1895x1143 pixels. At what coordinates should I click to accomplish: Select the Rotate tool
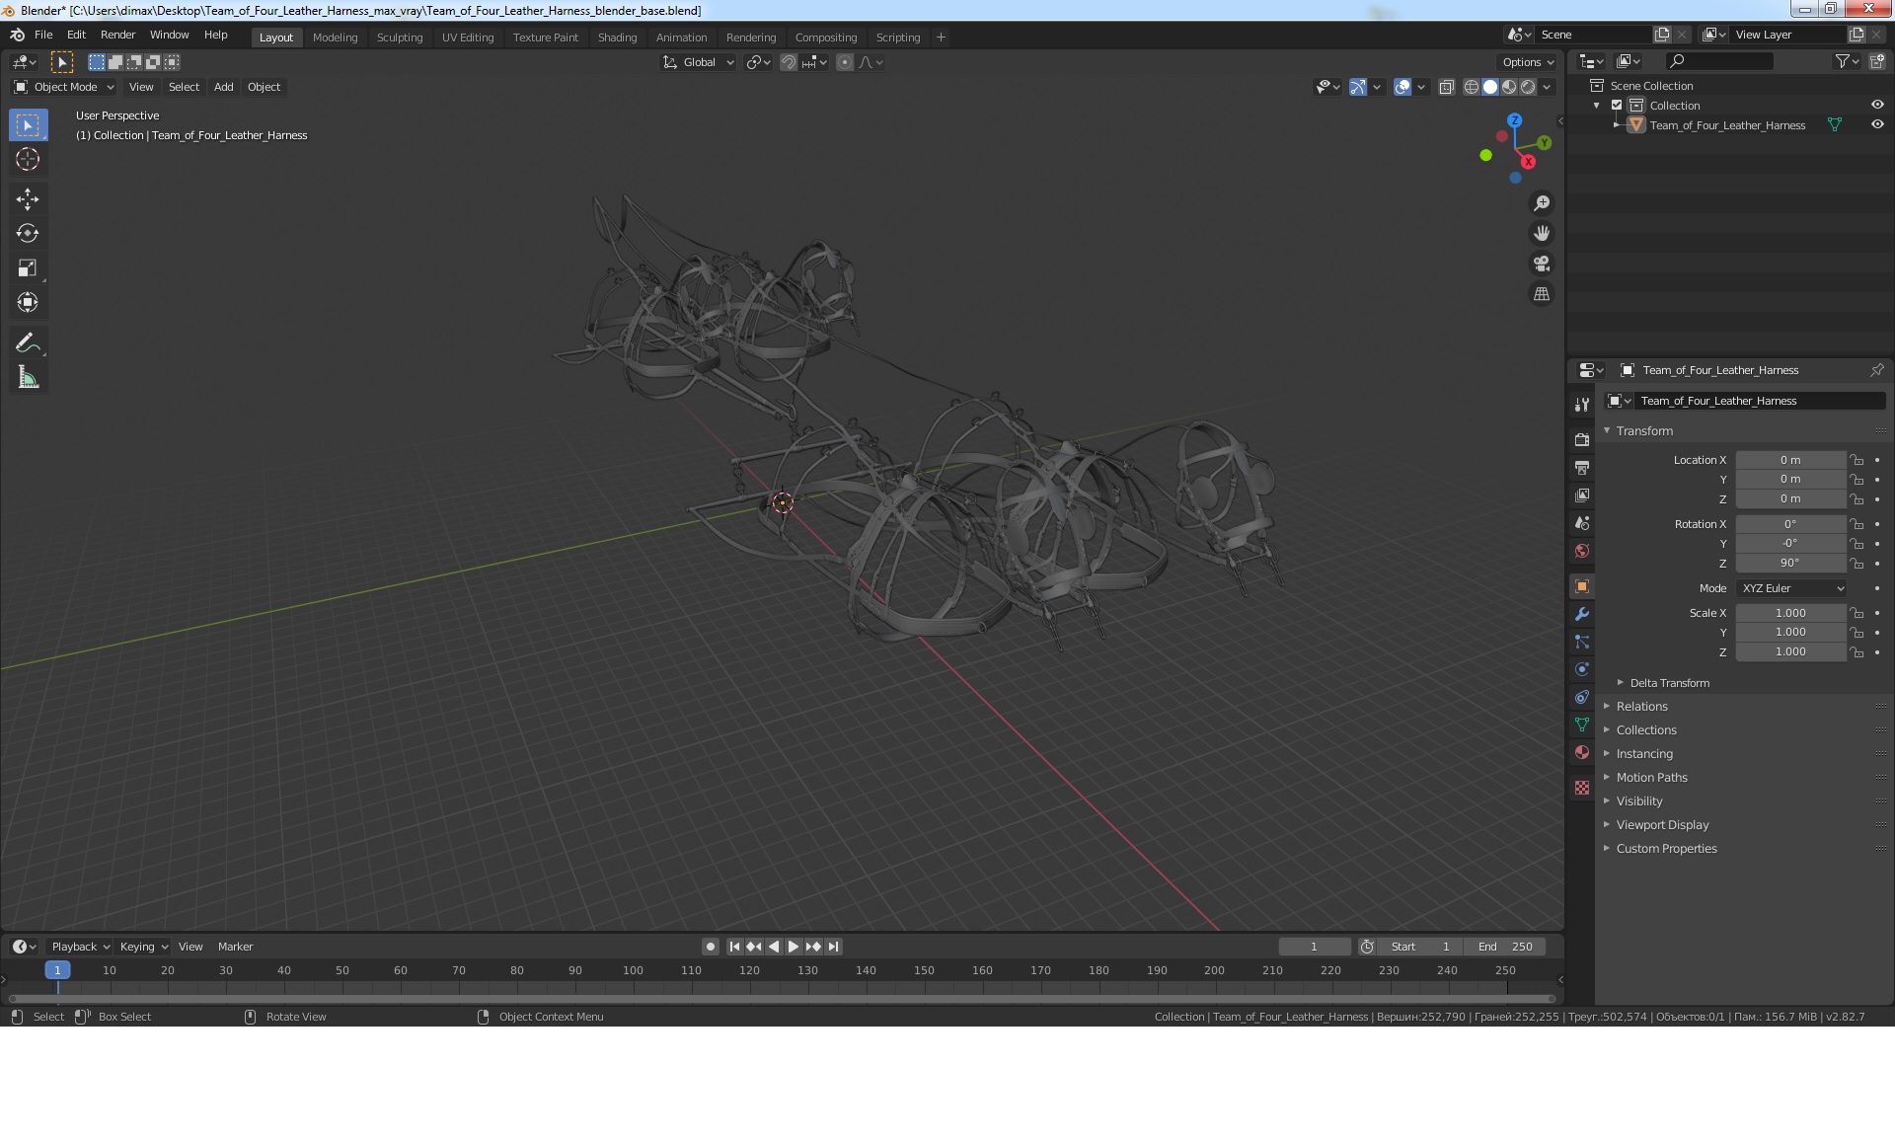click(x=28, y=234)
